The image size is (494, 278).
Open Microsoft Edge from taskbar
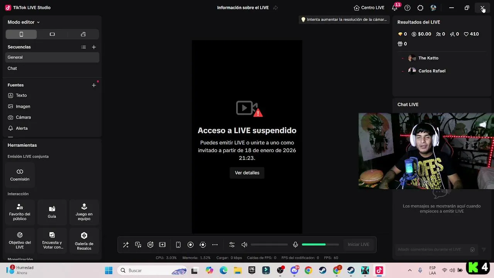click(223, 271)
